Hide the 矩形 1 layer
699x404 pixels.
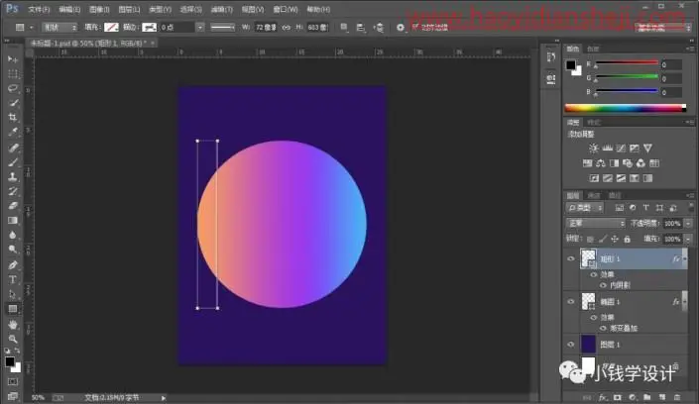coord(571,258)
